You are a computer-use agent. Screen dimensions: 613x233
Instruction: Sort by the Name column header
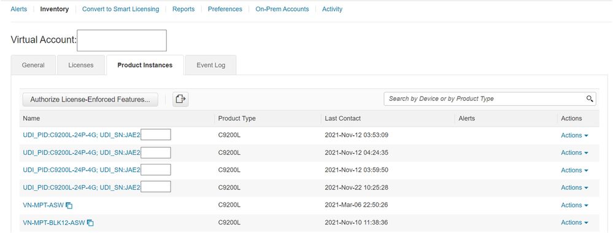pos(31,118)
